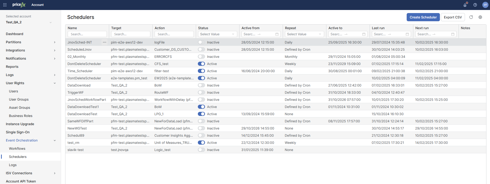Expand the Integrations menu chevron
The height and width of the screenshot is (184, 490).
pos(55,50)
